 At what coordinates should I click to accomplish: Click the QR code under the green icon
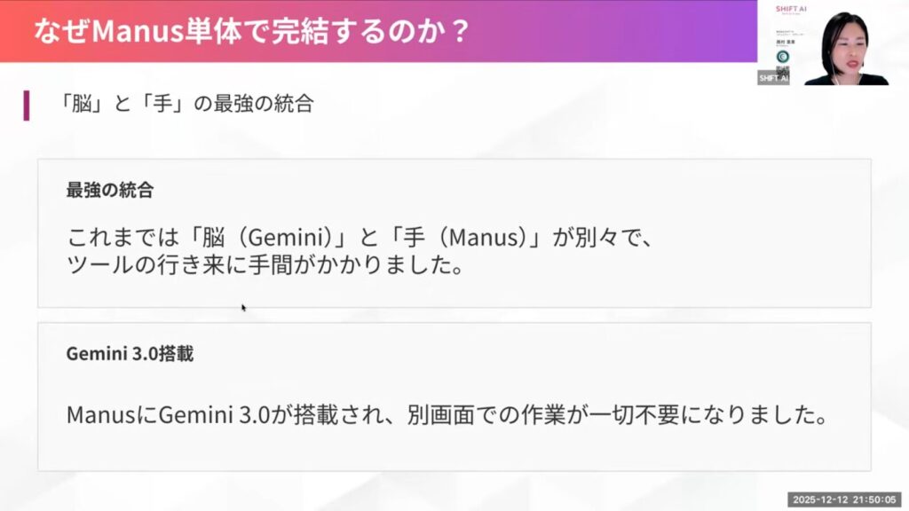pyautogui.click(x=782, y=69)
